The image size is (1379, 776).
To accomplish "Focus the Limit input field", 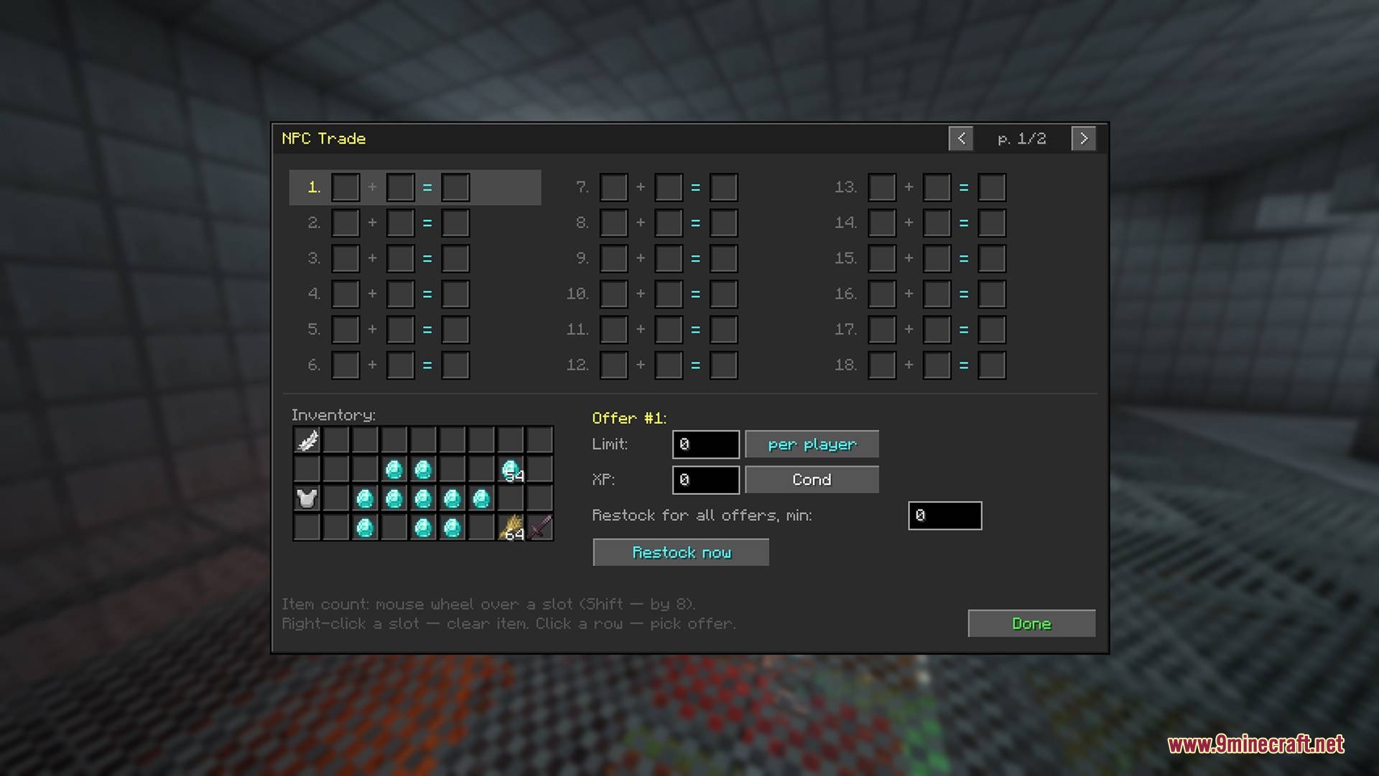I will pyautogui.click(x=706, y=444).
